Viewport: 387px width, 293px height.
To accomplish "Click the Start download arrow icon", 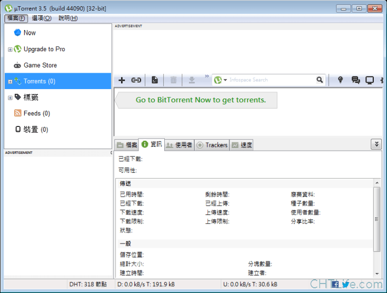I will pyautogui.click(x=192, y=80).
